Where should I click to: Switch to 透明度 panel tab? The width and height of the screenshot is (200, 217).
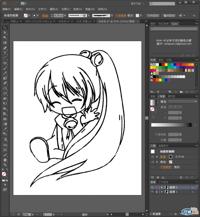(171, 96)
